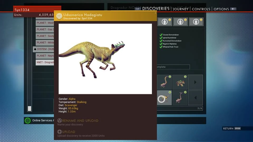The height and width of the screenshot is (142, 253).
Task: Click the 'Discovered by: Syn1334' text
Action: tap(78, 18)
